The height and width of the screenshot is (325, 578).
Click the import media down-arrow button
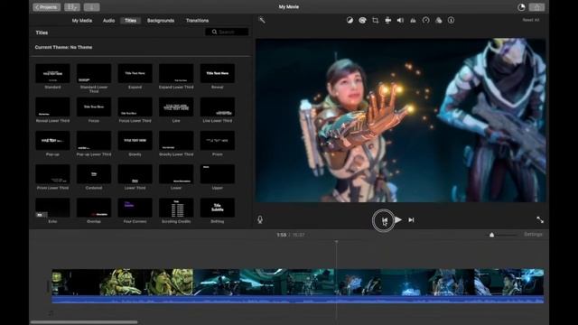point(91,7)
